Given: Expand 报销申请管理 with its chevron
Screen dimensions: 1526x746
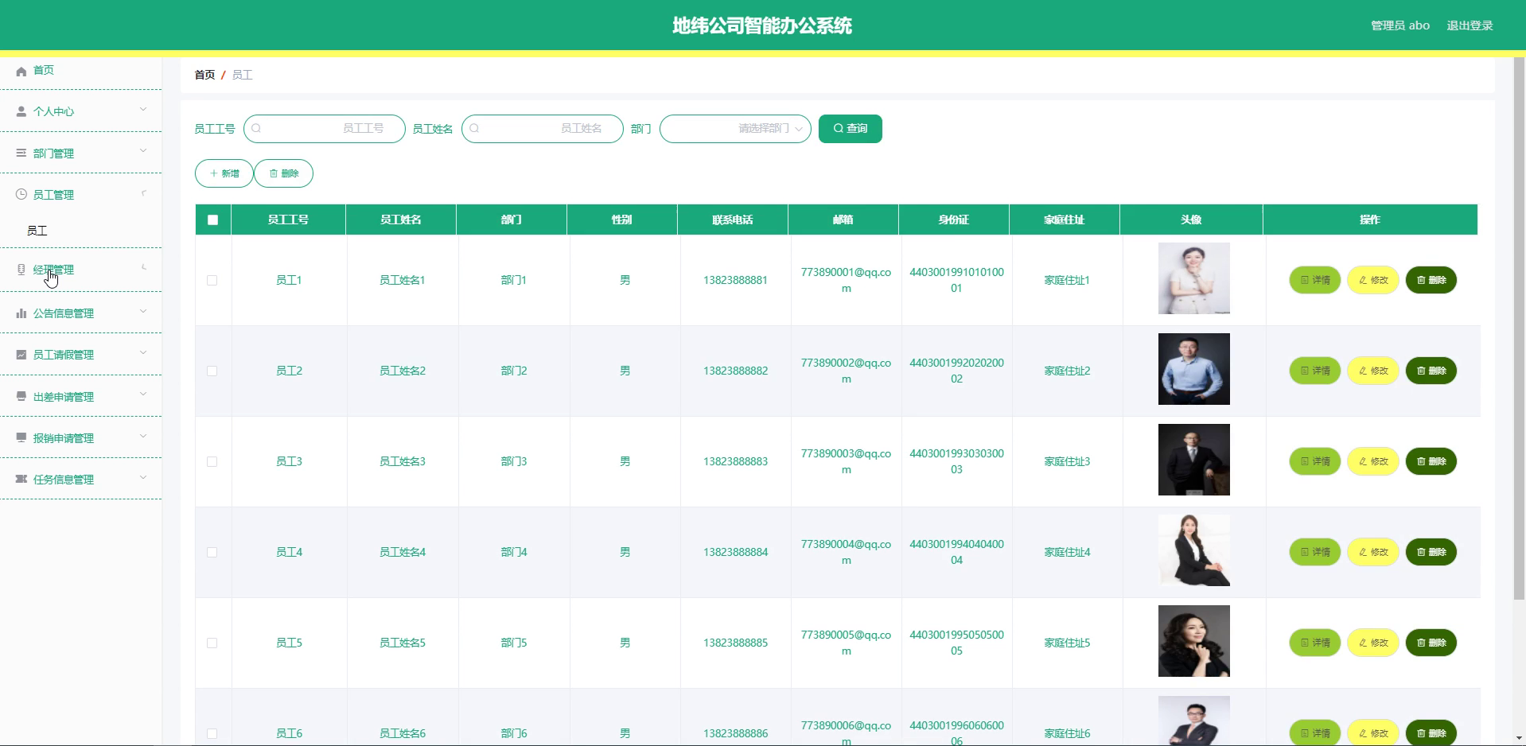Looking at the screenshot, I should tap(143, 436).
